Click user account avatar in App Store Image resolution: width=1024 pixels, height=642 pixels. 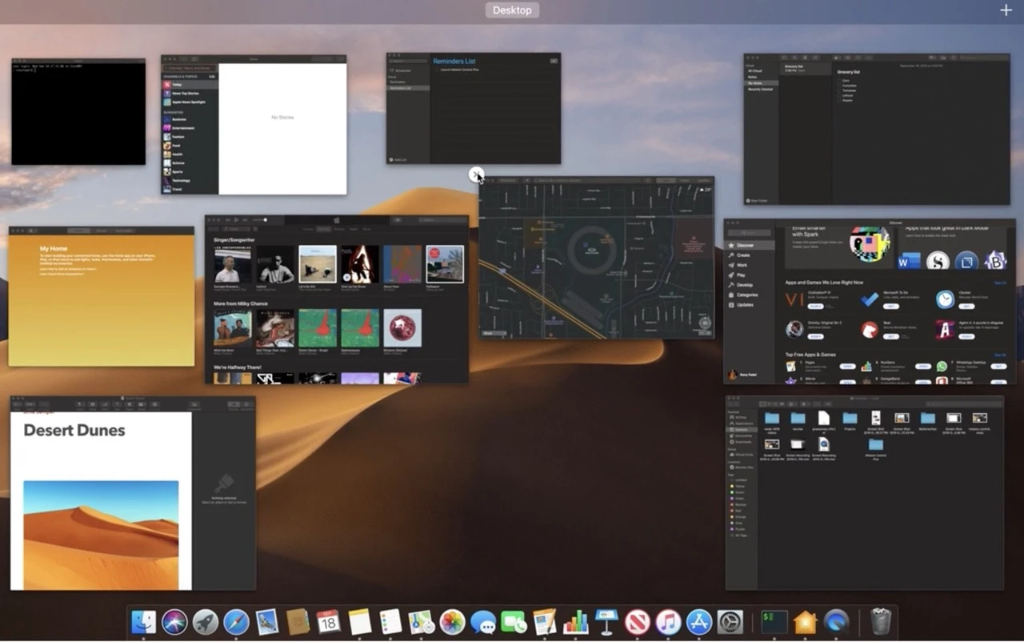(x=732, y=374)
